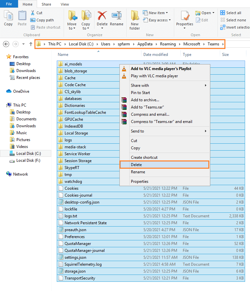Choose Compress and email... in context menu
The width and height of the screenshot is (250, 291).
(165, 114)
